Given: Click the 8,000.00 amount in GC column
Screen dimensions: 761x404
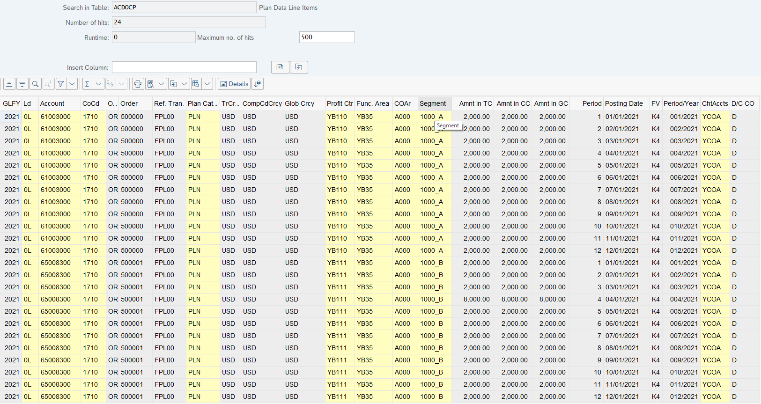Looking at the screenshot, I should [552, 299].
